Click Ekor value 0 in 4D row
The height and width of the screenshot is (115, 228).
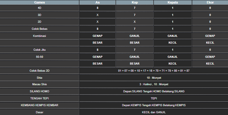pos(210,8)
